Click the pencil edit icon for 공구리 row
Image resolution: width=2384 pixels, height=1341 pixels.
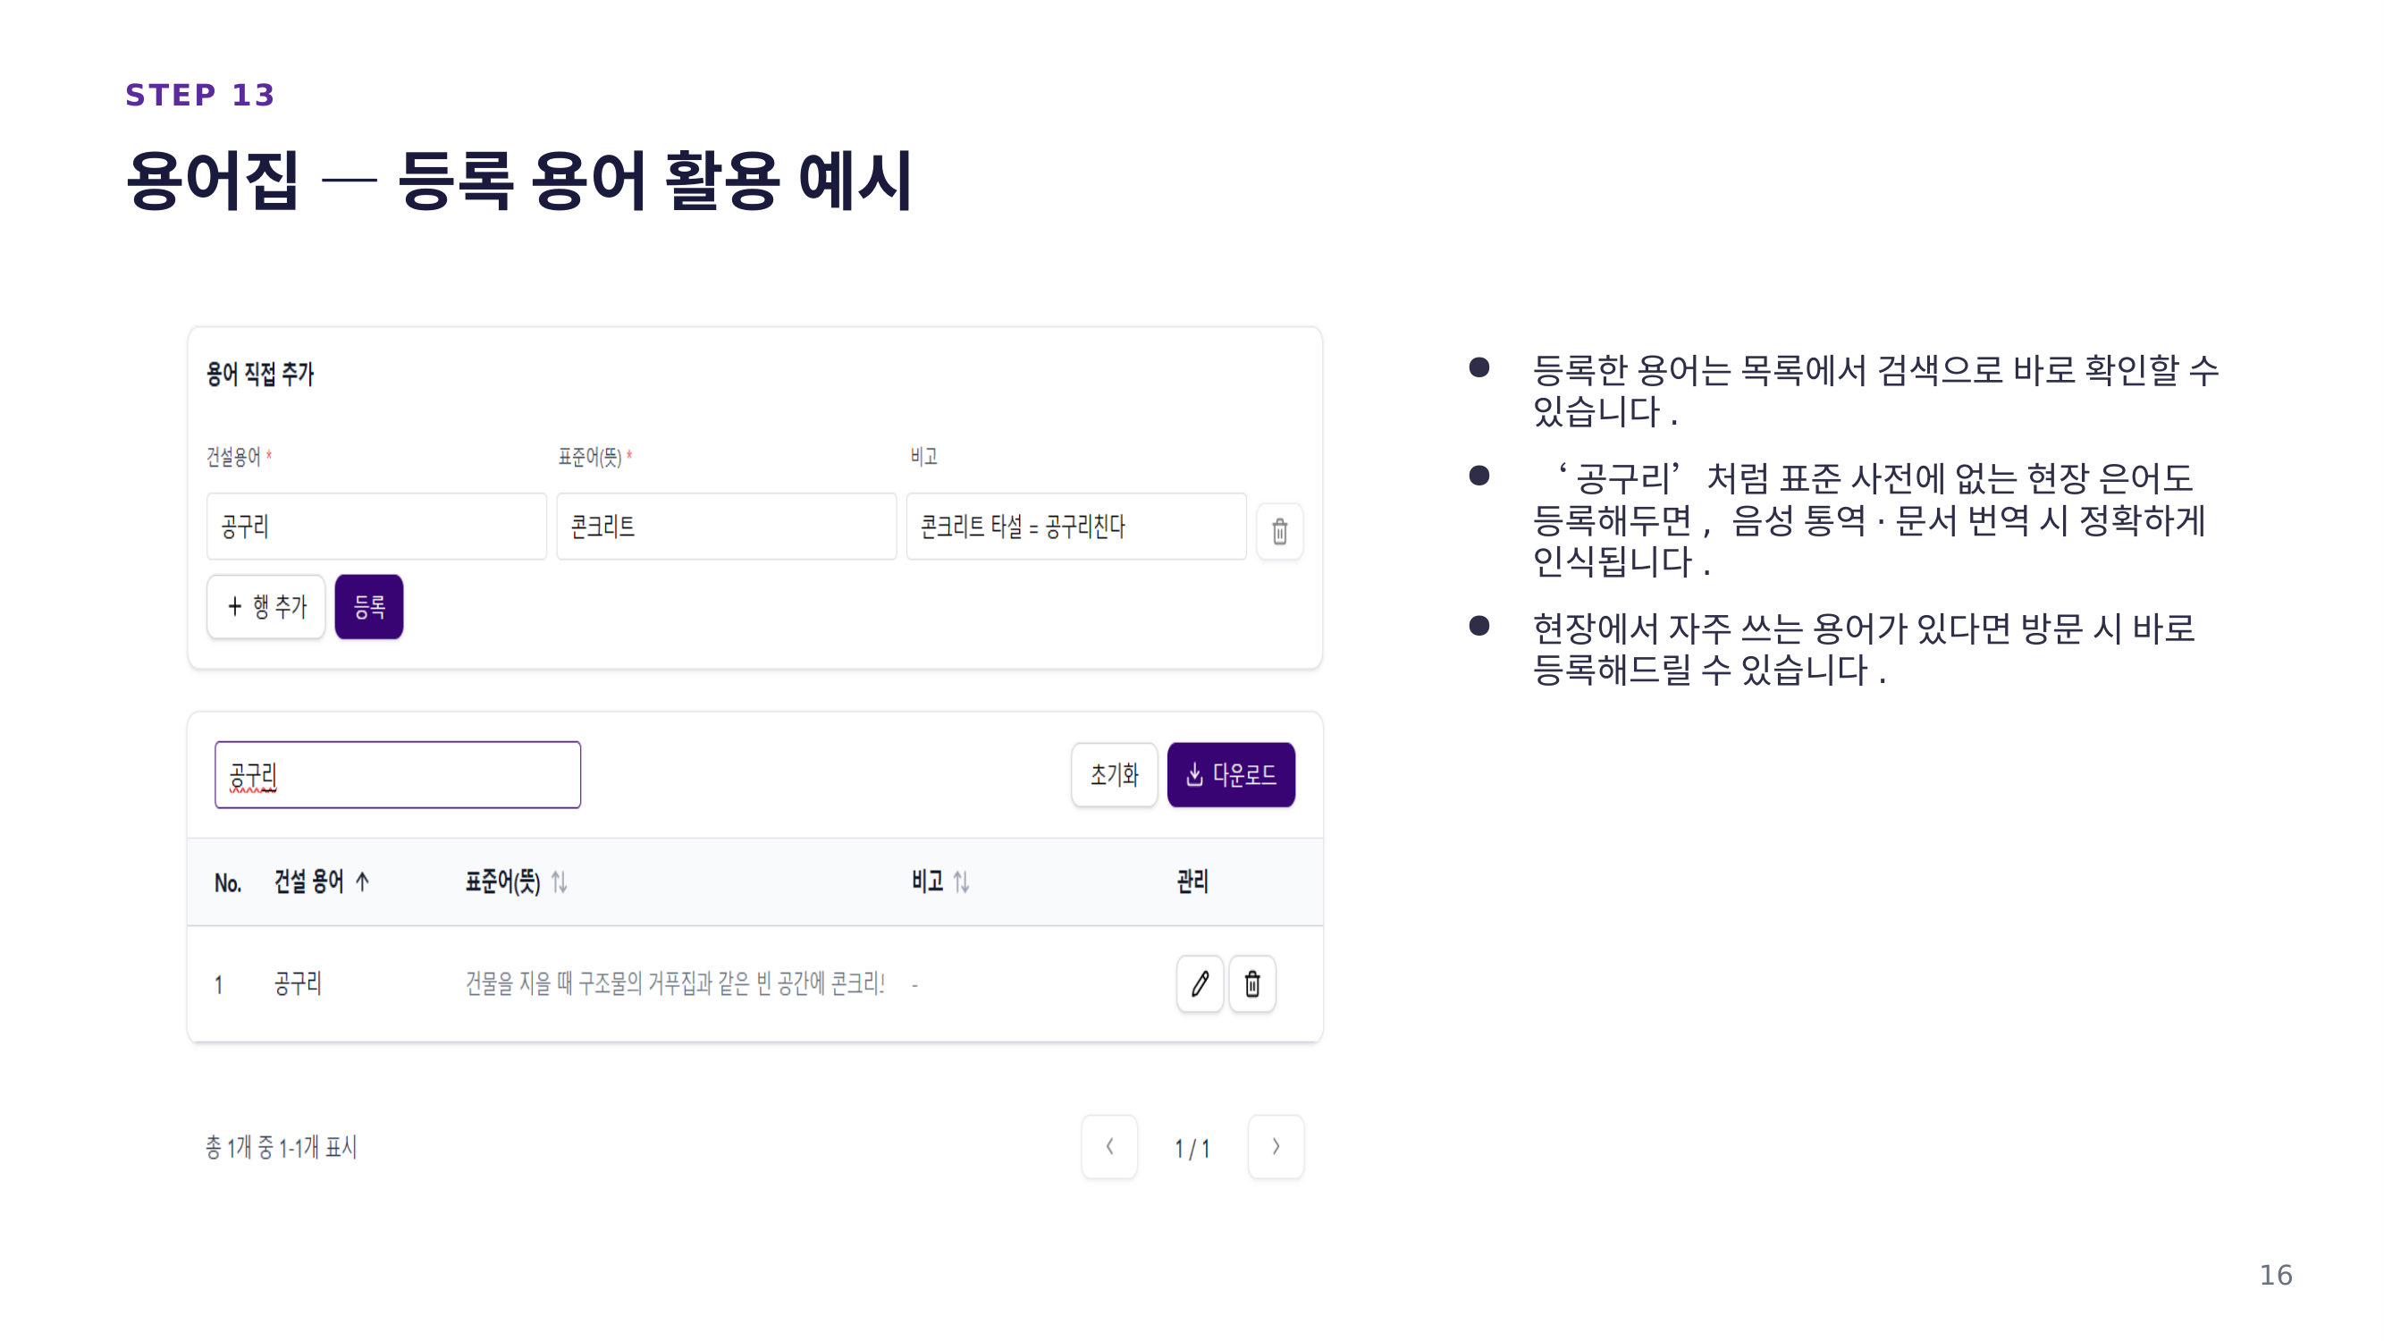point(1200,983)
